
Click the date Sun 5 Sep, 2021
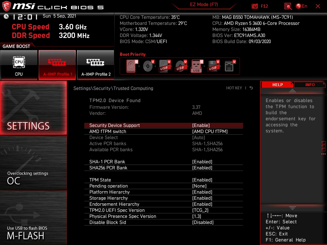[59, 16]
